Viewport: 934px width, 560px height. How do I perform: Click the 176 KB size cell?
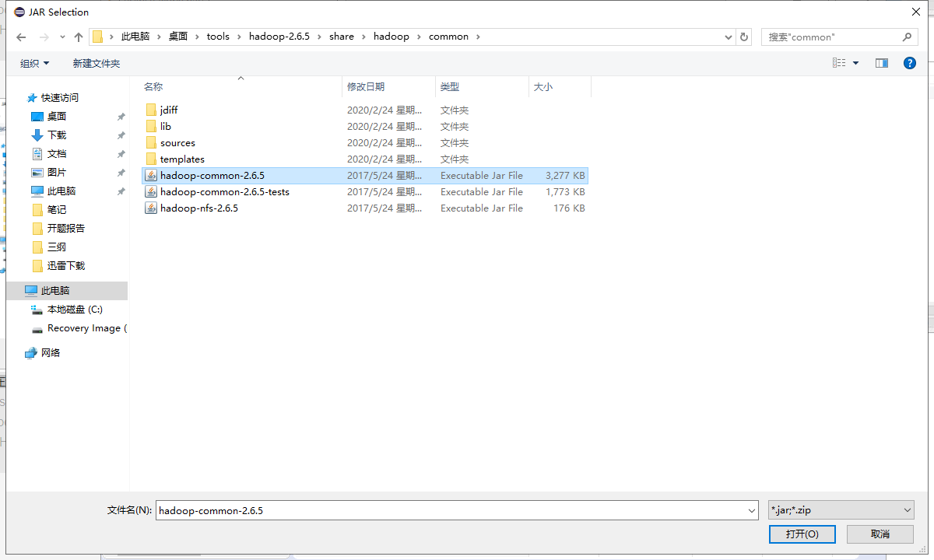click(x=569, y=208)
